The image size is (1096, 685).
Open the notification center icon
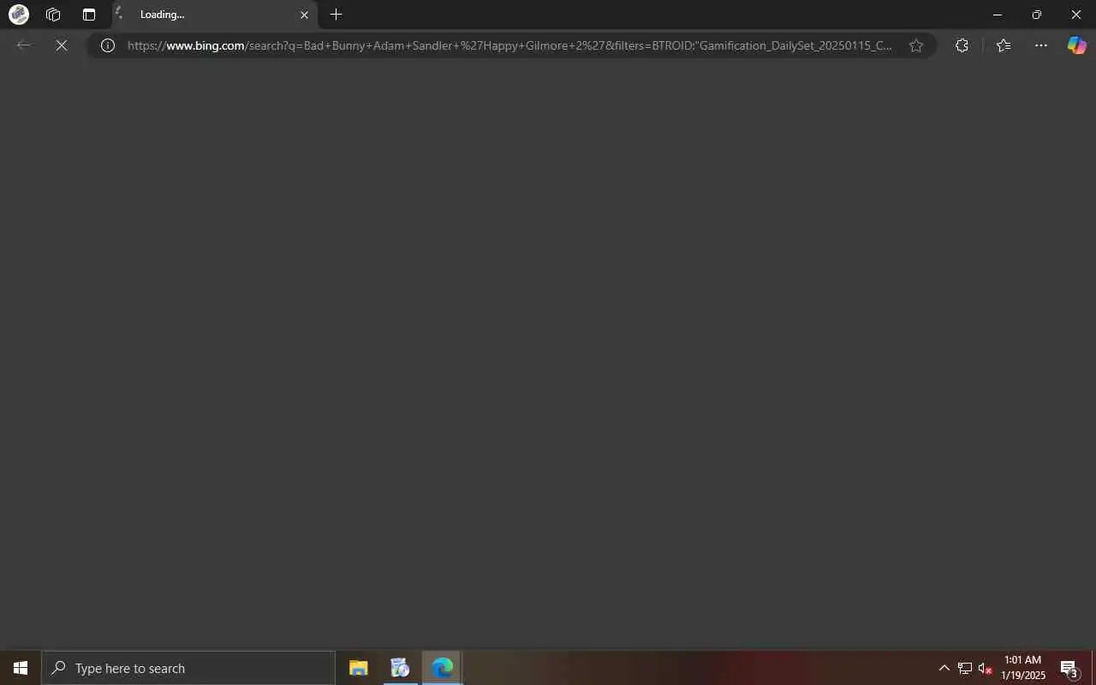click(1069, 668)
